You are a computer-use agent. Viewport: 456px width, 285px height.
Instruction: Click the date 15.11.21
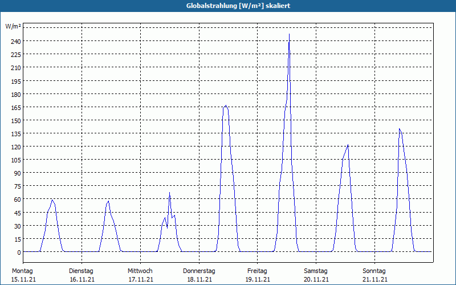[23, 280]
